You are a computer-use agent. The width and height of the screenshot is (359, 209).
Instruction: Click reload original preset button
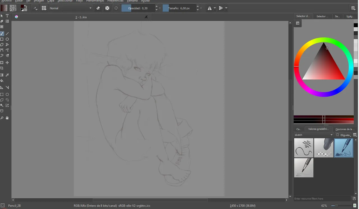click(x=116, y=8)
